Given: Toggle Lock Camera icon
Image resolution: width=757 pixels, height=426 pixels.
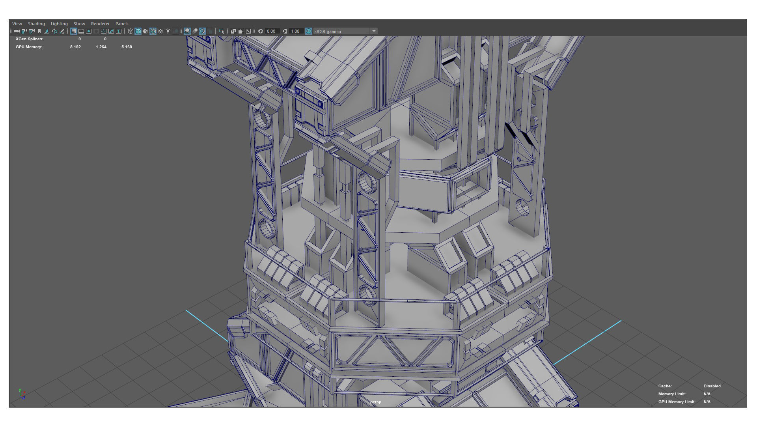Looking at the screenshot, I should (x=24, y=31).
